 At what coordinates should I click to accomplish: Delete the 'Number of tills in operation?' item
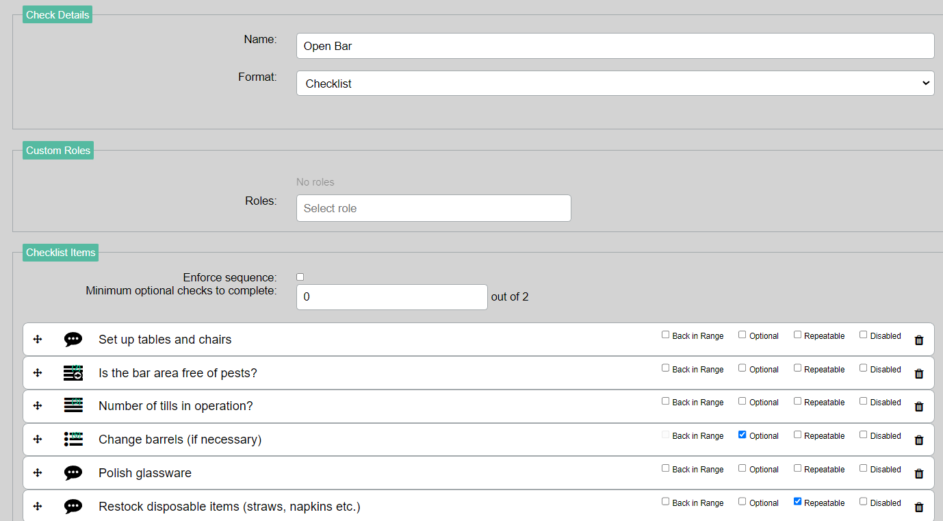tap(919, 407)
